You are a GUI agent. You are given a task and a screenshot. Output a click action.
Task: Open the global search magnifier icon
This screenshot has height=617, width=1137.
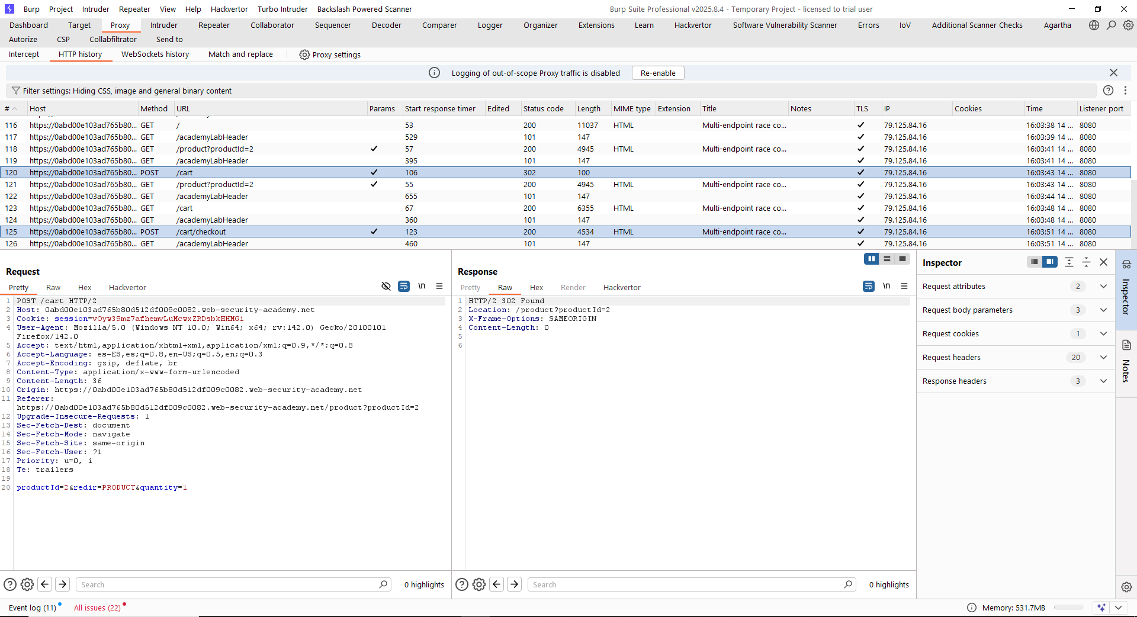point(1111,25)
